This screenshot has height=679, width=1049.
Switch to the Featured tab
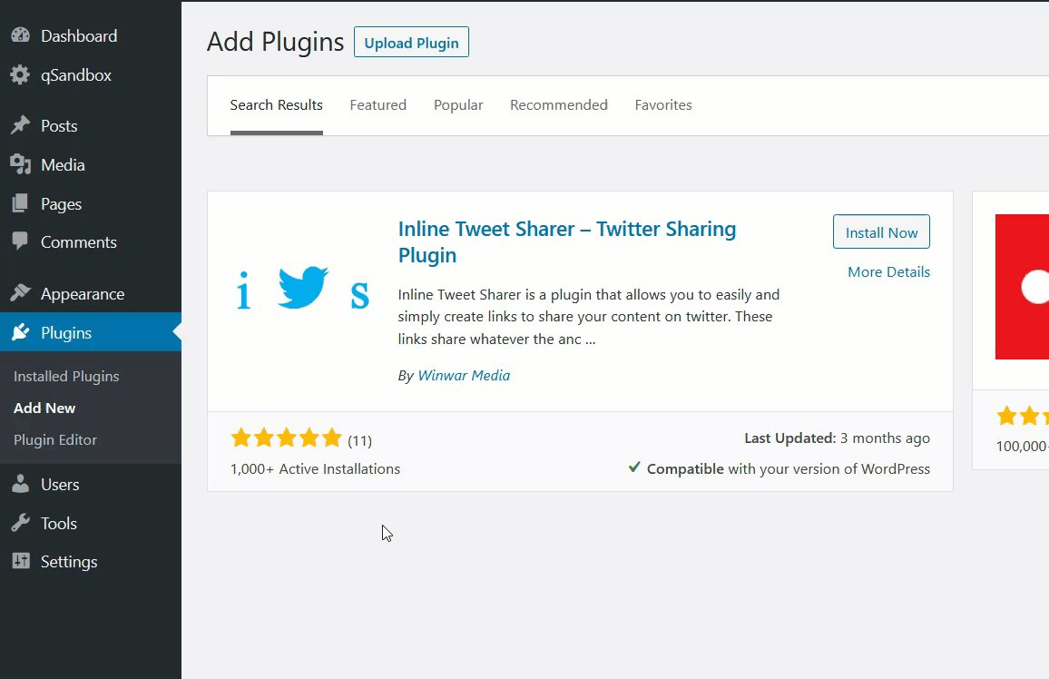point(377,104)
